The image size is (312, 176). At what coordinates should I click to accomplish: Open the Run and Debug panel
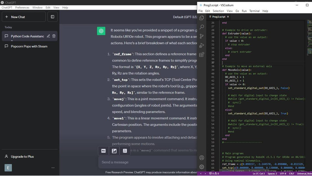point(201,45)
